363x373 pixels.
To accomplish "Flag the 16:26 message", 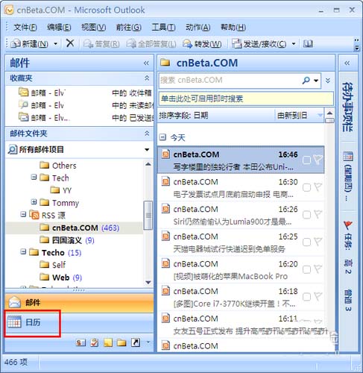I will (x=318, y=214).
